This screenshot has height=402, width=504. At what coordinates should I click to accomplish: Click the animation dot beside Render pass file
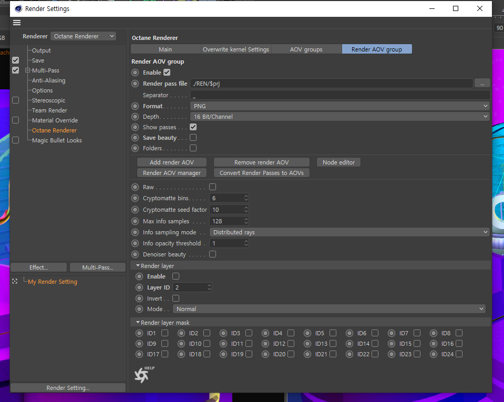click(135, 84)
